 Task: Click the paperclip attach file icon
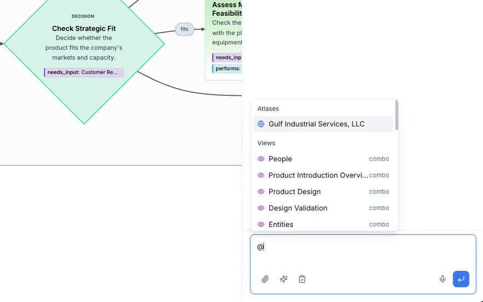pyautogui.click(x=265, y=279)
